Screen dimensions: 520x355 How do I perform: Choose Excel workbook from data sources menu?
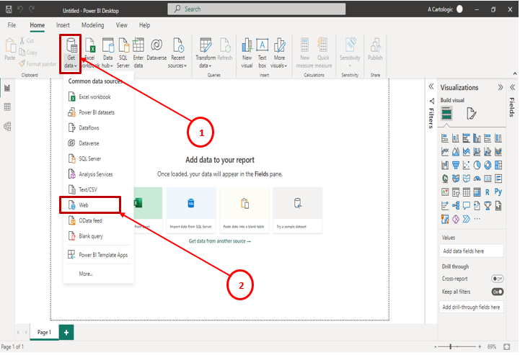click(x=99, y=96)
